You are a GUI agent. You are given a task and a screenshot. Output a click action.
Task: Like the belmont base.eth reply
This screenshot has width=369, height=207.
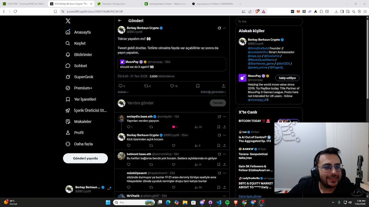pyautogui.click(x=173, y=165)
